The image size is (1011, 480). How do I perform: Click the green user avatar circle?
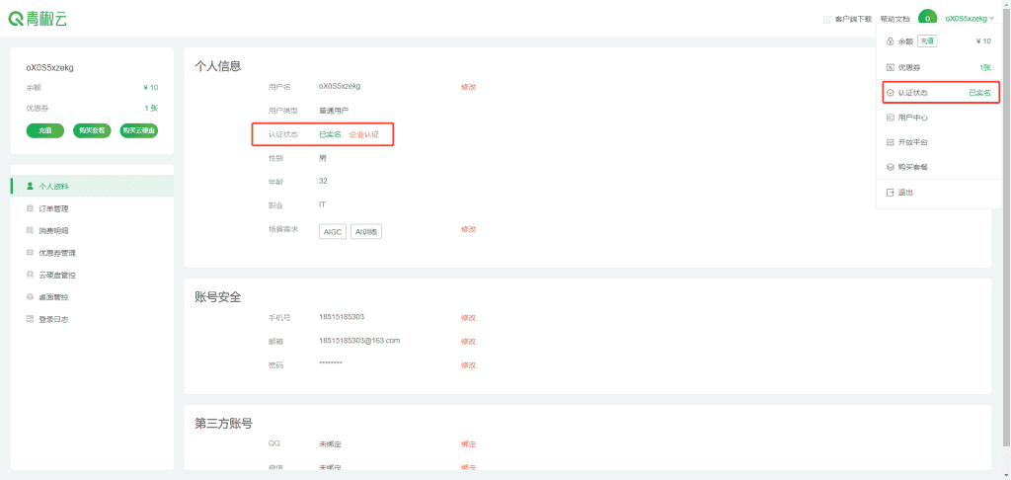927,18
